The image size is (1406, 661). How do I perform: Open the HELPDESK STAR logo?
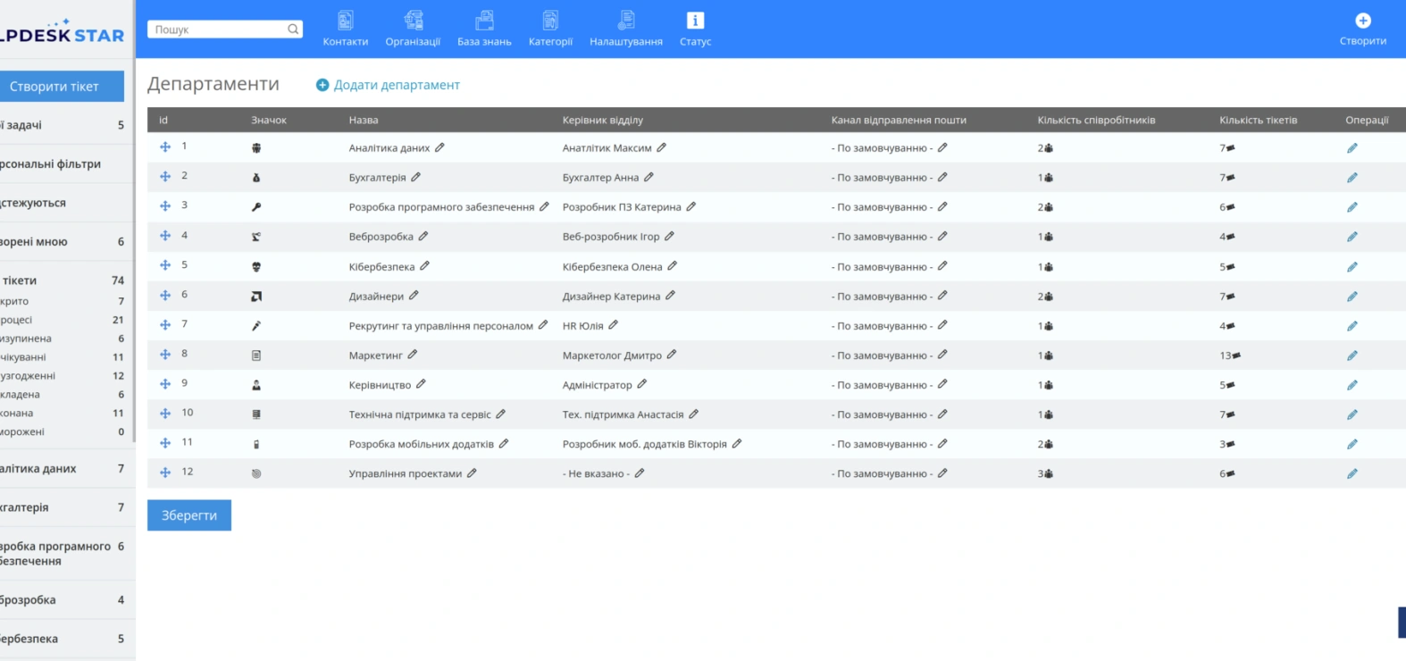click(62, 33)
